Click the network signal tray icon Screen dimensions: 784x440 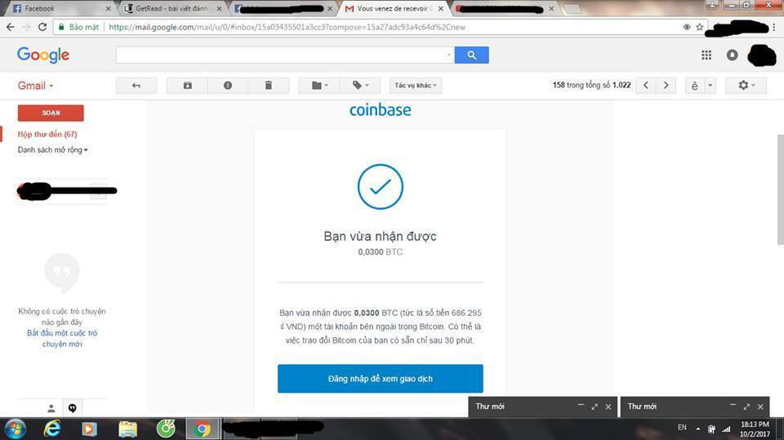(x=726, y=429)
